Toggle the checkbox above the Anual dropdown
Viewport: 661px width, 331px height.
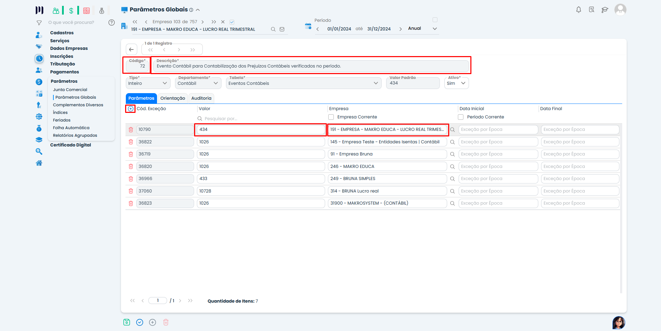click(435, 20)
